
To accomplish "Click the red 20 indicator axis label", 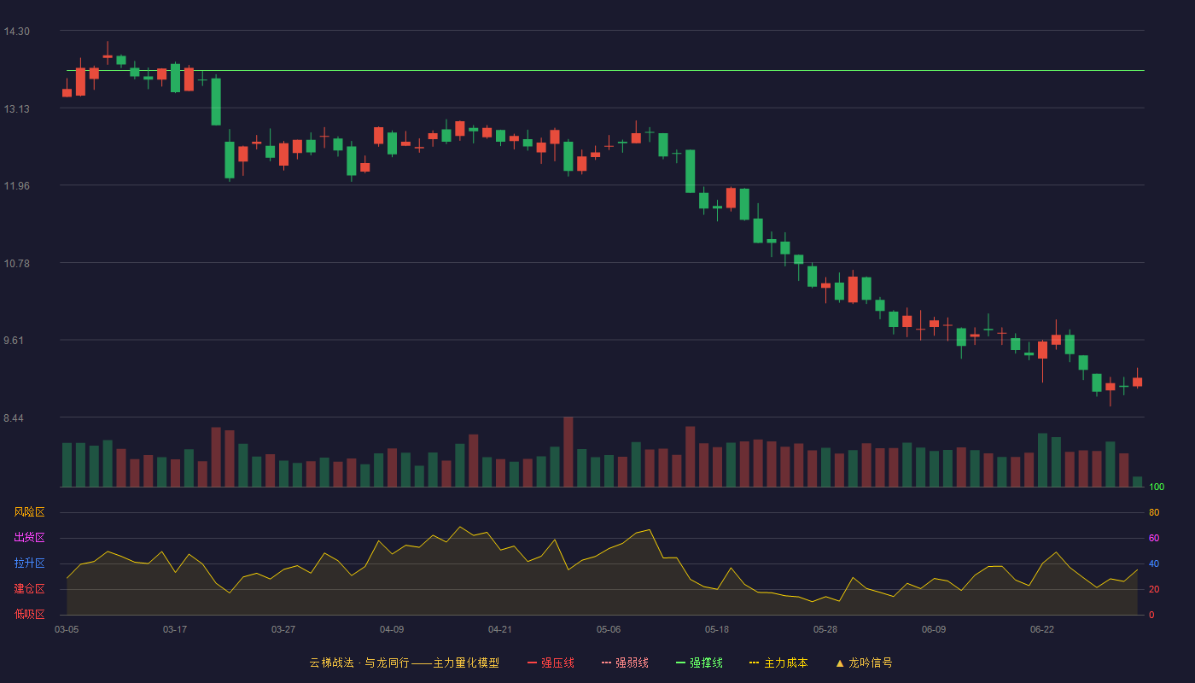I will coord(1154,589).
